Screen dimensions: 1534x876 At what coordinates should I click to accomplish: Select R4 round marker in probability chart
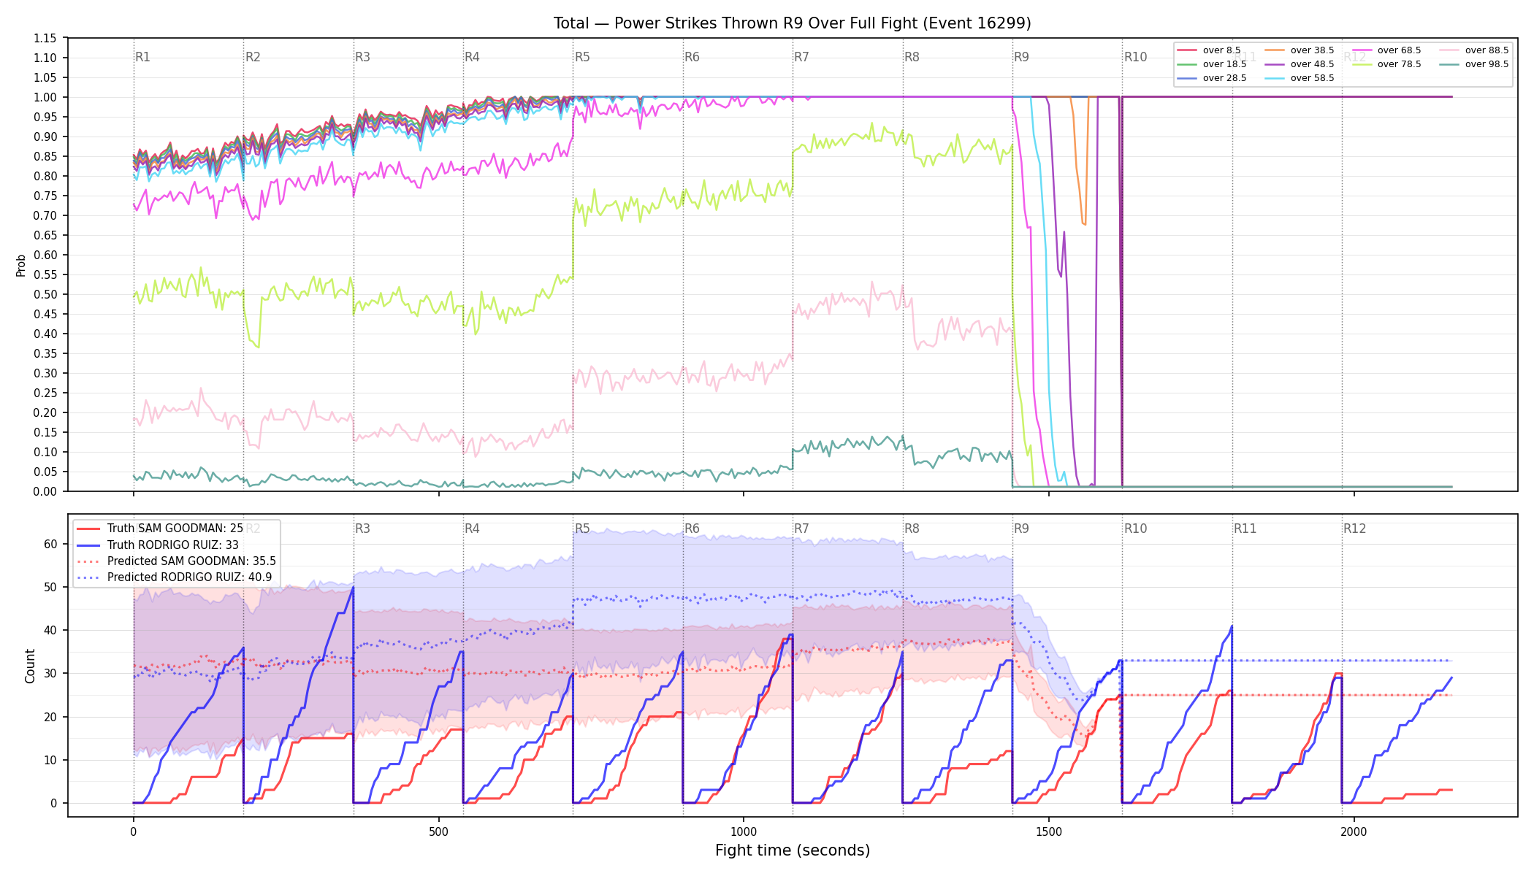(473, 57)
